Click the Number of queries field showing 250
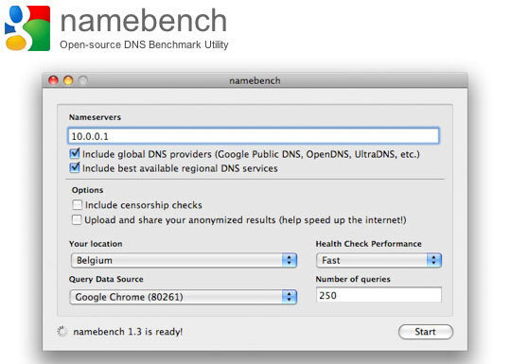Viewport: 511px width, 364px height. coord(379,295)
